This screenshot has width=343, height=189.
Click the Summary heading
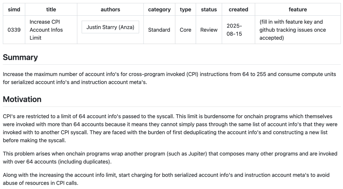point(20,57)
